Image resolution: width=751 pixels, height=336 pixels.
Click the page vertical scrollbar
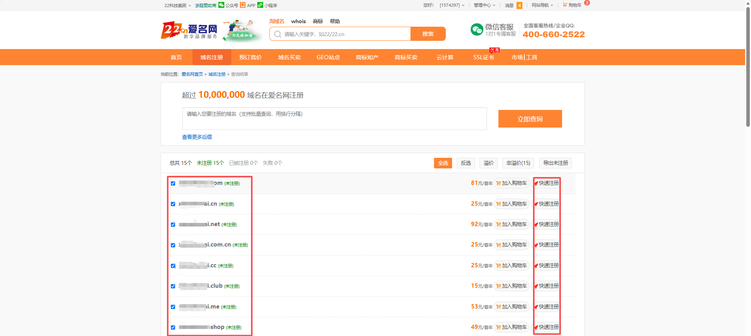click(748, 67)
